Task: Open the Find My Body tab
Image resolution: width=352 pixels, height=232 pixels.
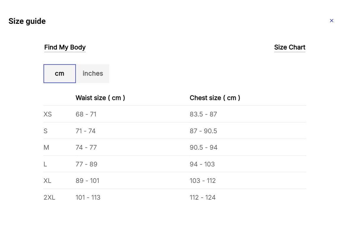Action: coord(65,47)
